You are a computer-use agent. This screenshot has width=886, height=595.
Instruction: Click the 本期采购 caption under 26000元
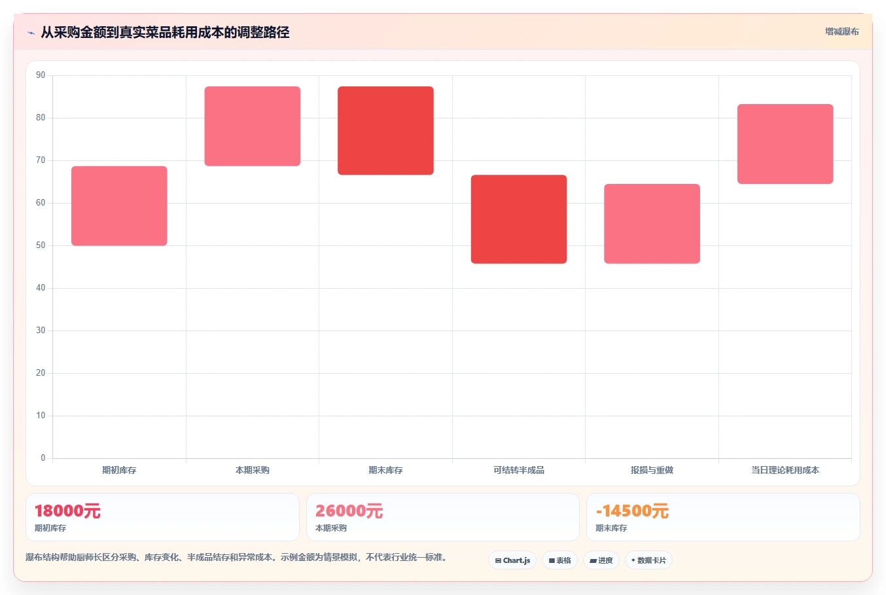331,528
